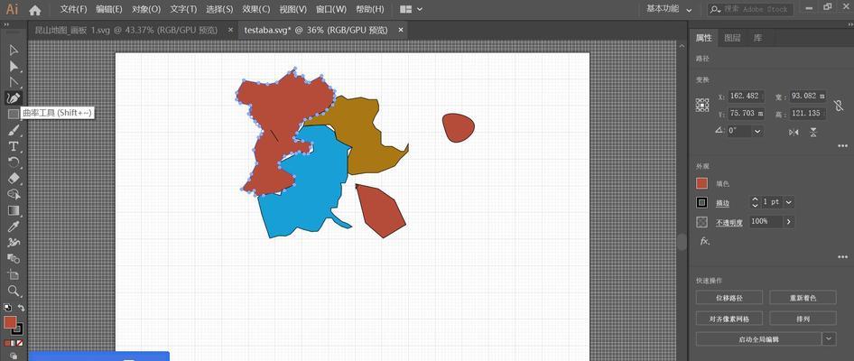Click the 对齐像素网格 button
Viewport: 854px width, 361px height.
coord(729,319)
